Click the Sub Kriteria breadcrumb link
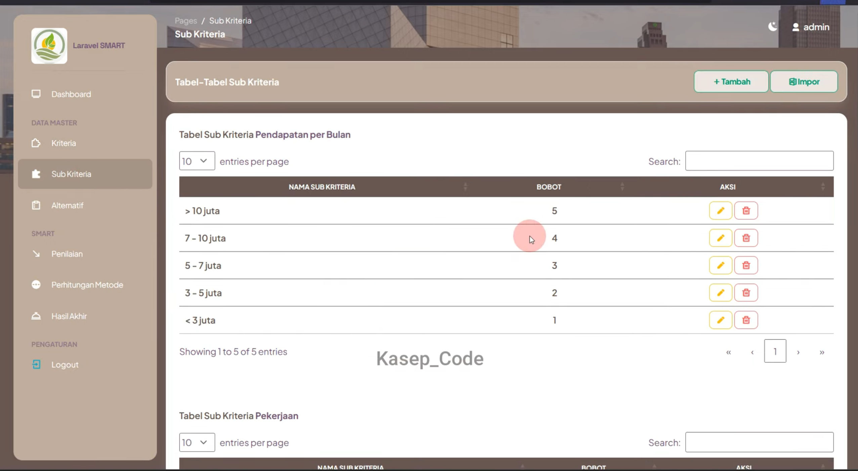The height and width of the screenshot is (471, 858). point(230,21)
